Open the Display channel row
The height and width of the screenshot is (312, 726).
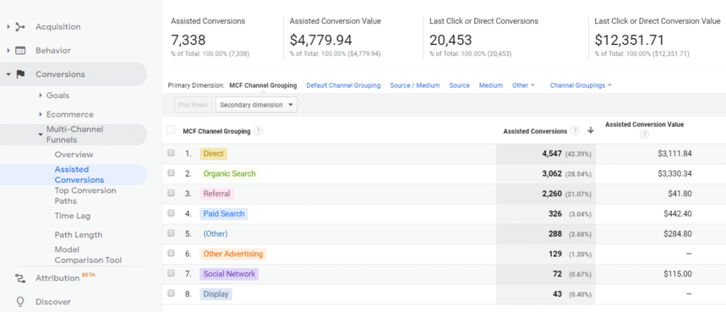[216, 294]
